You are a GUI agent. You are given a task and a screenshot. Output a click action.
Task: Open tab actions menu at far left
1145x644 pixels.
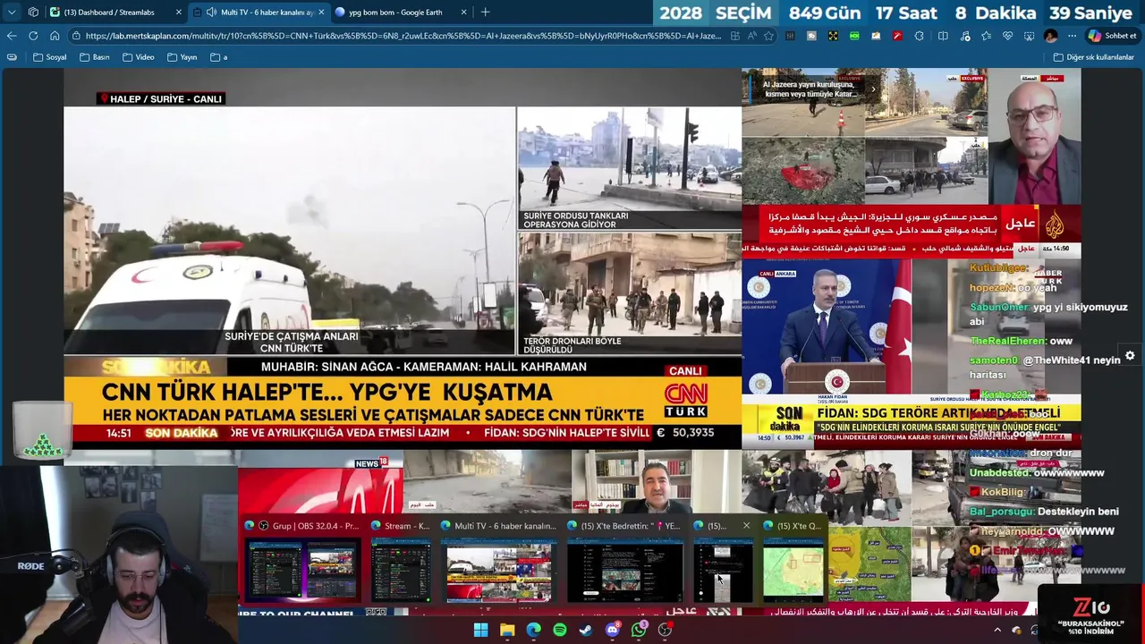[x=12, y=13]
